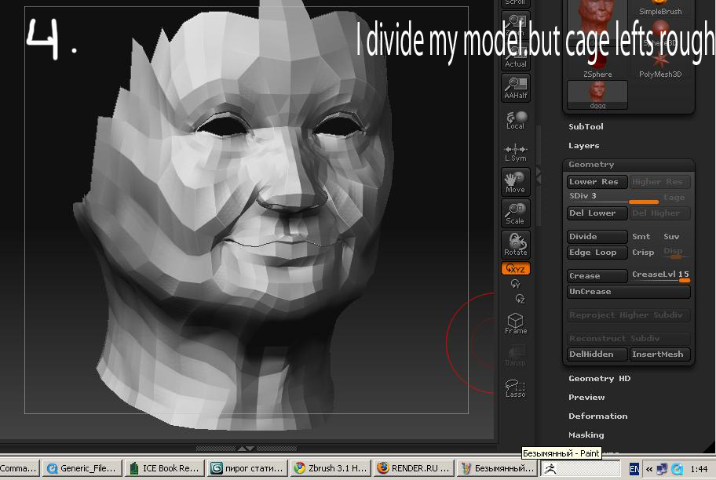Click the Divide button
716x480 pixels.
click(x=597, y=236)
